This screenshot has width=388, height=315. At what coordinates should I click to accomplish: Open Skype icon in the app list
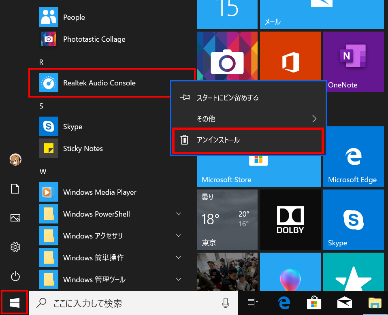pos(49,126)
